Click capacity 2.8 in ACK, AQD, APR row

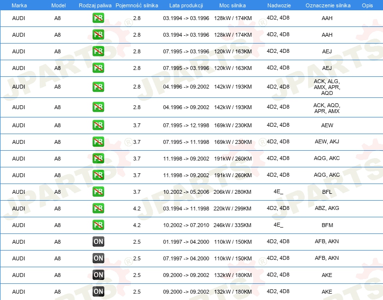tap(137, 107)
